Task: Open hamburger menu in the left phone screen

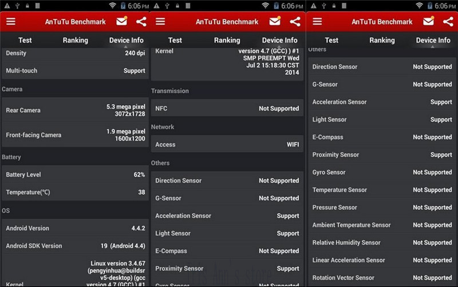Action: pyautogui.click(x=10, y=22)
